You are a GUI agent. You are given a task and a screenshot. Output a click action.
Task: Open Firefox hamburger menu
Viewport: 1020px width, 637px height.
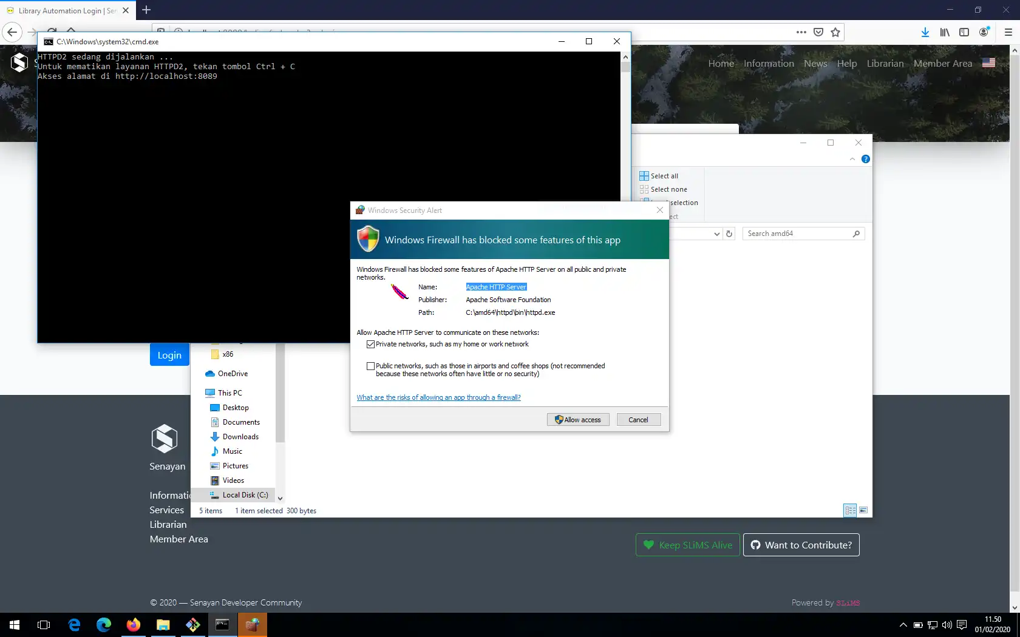click(x=1008, y=32)
